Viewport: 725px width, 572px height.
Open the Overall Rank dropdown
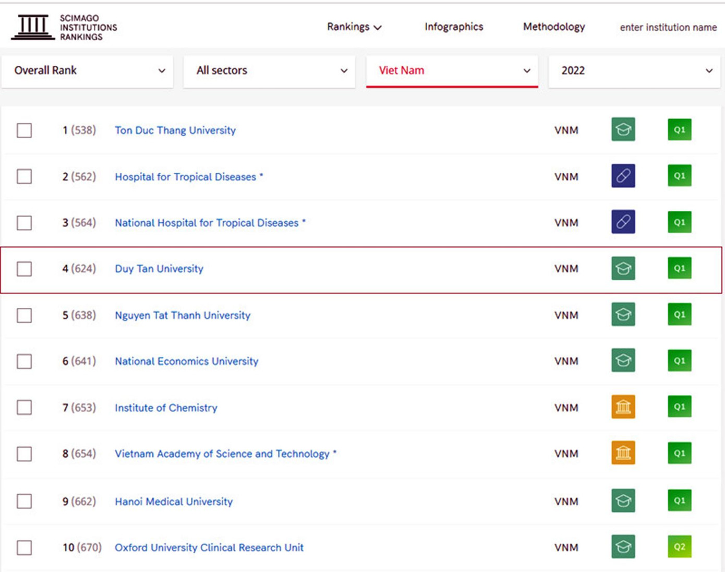click(87, 71)
